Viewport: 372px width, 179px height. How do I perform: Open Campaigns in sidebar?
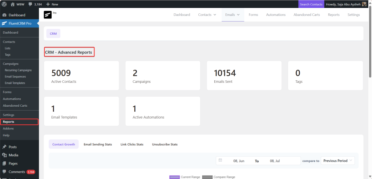click(11, 64)
